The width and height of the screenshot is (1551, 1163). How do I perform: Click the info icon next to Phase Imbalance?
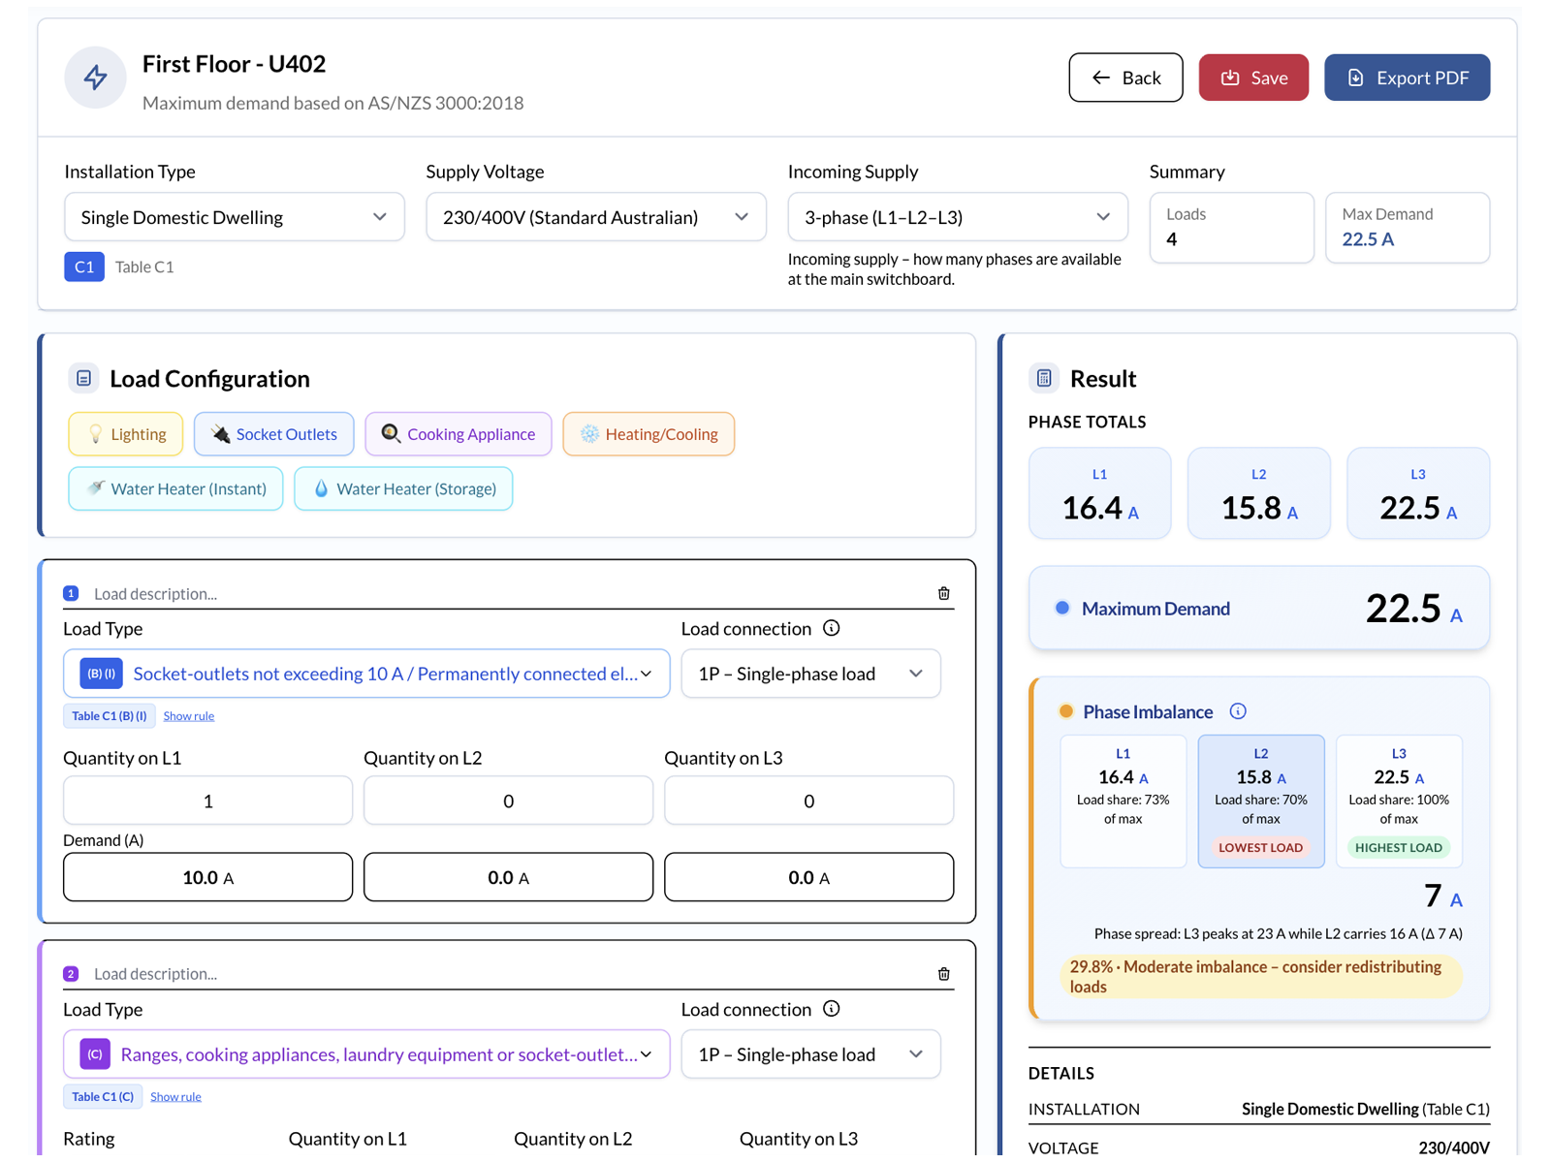pos(1238,710)
